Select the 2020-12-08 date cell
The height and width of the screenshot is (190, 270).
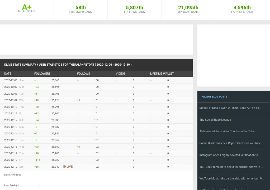[x=11, y=94]
